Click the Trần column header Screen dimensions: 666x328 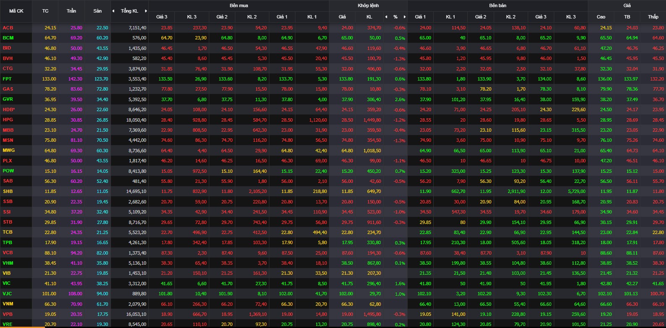71,11
